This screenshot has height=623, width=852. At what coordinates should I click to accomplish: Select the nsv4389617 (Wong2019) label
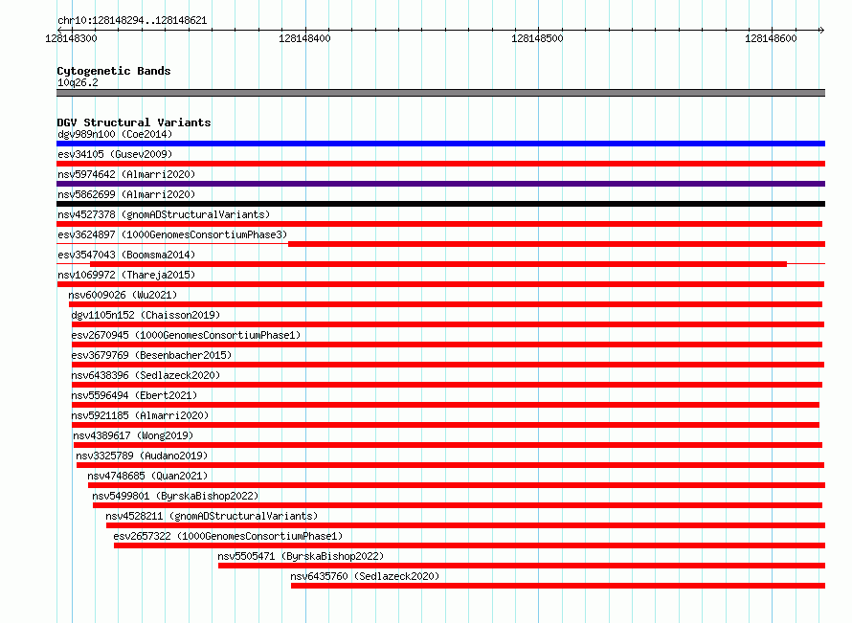(133, 435)
